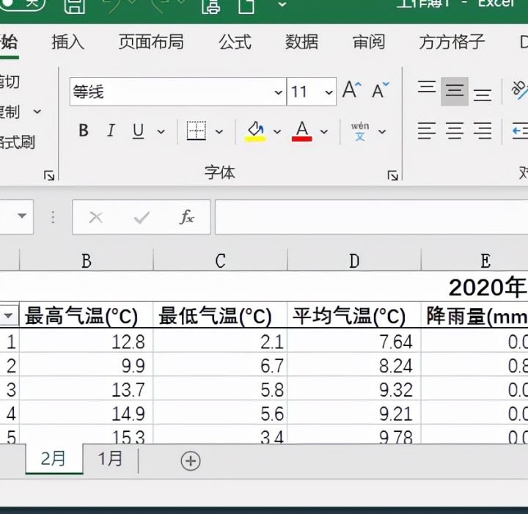The height and width of the screenshot is (514, 528).
Task: Open the borders dropdown arrow
Action: (219, 131)
